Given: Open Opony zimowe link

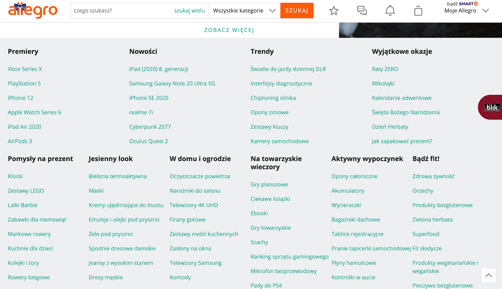Looking at the screenshot, I should (270, 112).
